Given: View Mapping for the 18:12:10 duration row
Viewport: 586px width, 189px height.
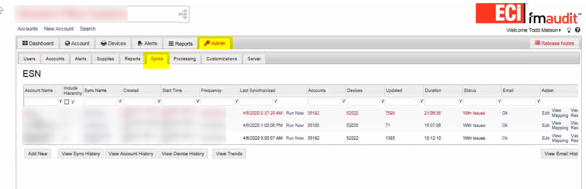Looking at the screenshot, I should [560, 138].
